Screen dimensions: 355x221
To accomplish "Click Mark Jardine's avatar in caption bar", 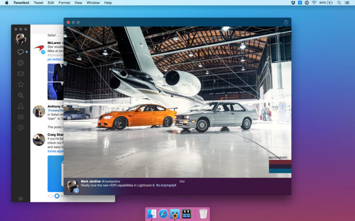I will [72, 186].
